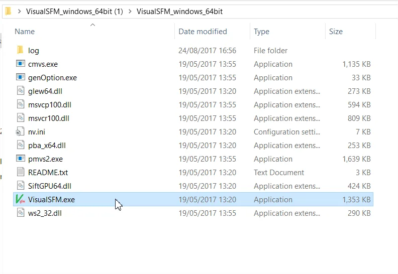The image size is (398, 274).
Task: Click the 290 KB size of ws2_32.dll
Action: [359, 213]
